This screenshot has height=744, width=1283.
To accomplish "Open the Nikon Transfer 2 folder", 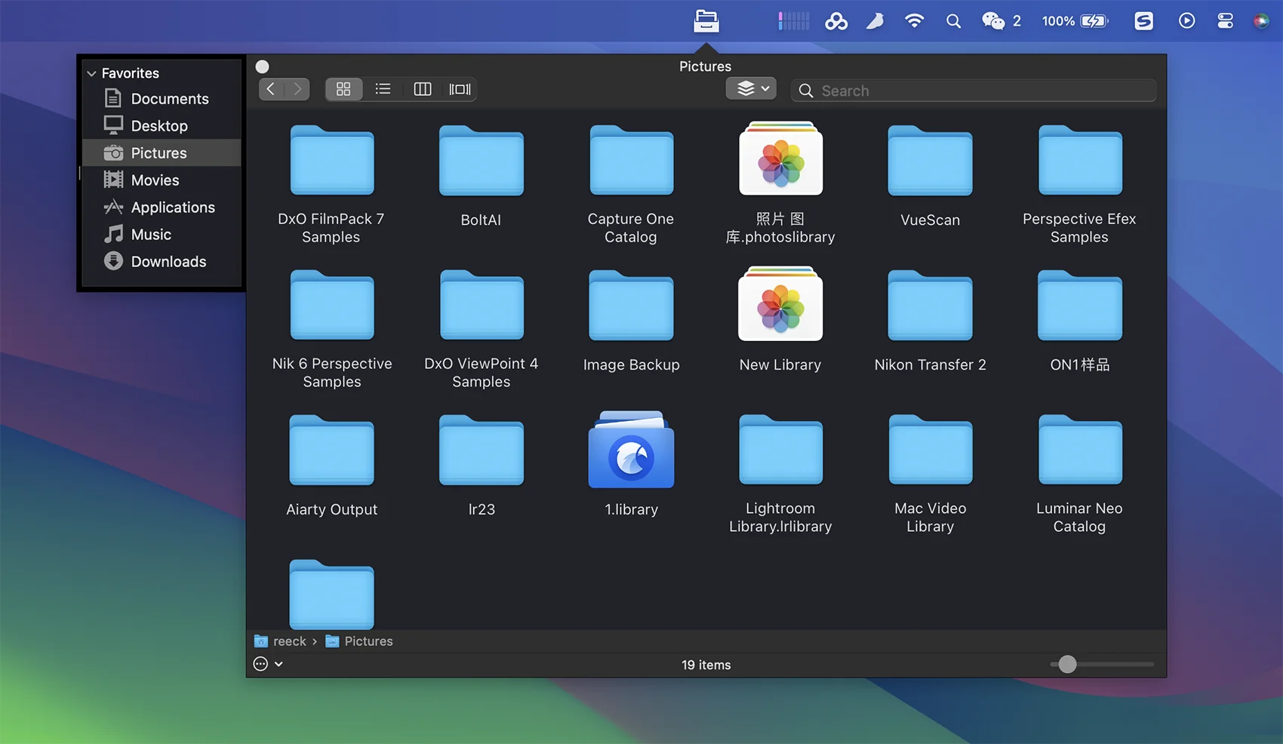I will click(930, 305).
